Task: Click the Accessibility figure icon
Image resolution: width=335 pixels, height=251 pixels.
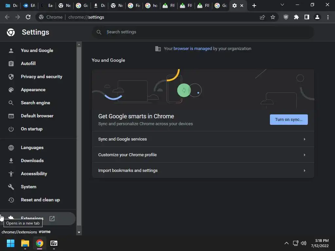Action: 11,174
